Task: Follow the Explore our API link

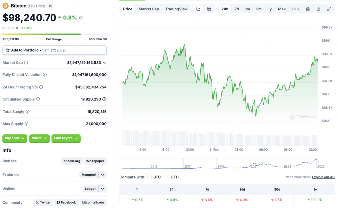Action: pyautogui.click(x=323, y=177)
